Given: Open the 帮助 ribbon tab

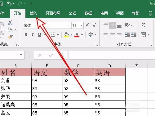Looking at the screenshot, I should point(135,13).
